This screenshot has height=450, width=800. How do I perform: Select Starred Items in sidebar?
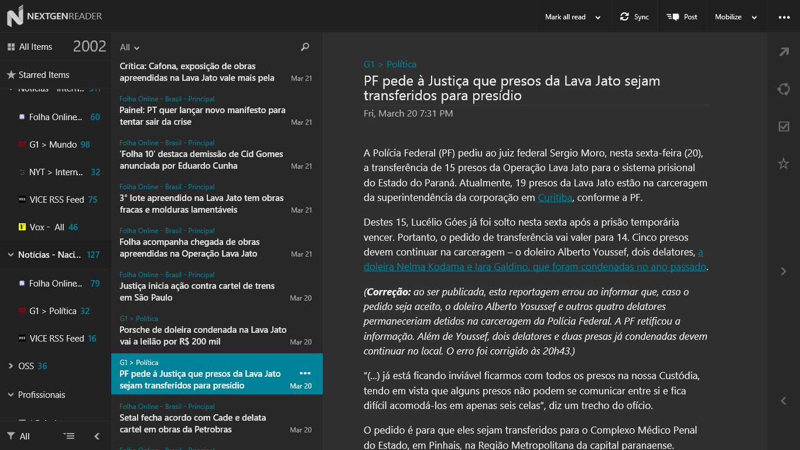[x=44, y=75]
